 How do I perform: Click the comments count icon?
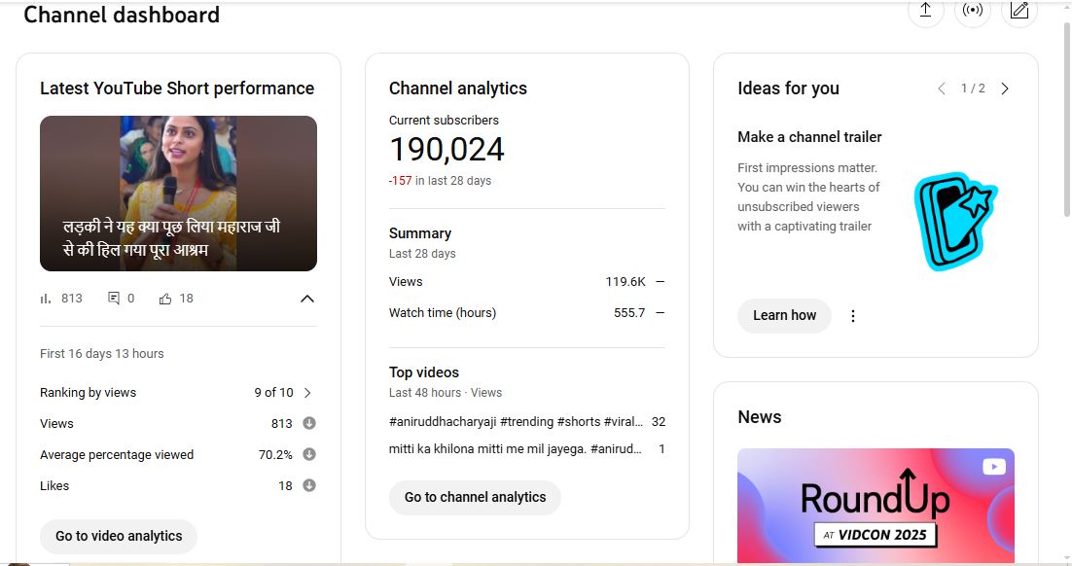pos(114,299)
